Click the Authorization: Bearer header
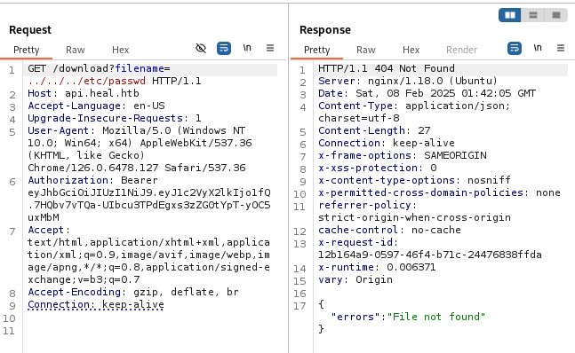Image resolution: width=575 pixels, height=353 pixels. click(92, 180)
